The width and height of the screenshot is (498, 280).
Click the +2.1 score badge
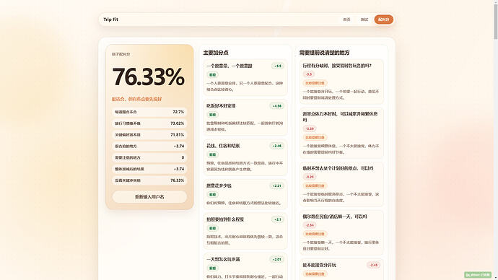pos(278,219)
